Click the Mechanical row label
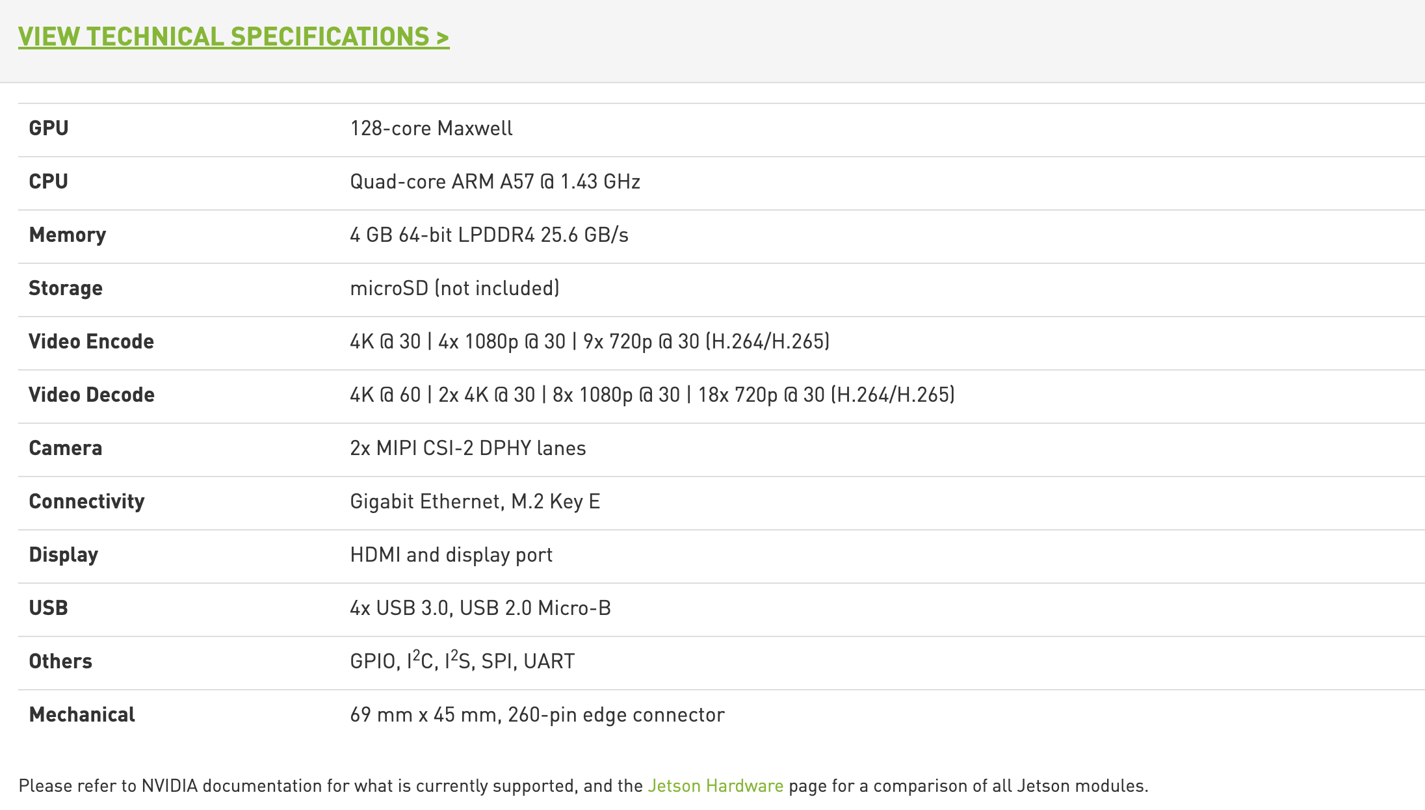1425x810 pixels. point(82,714)
